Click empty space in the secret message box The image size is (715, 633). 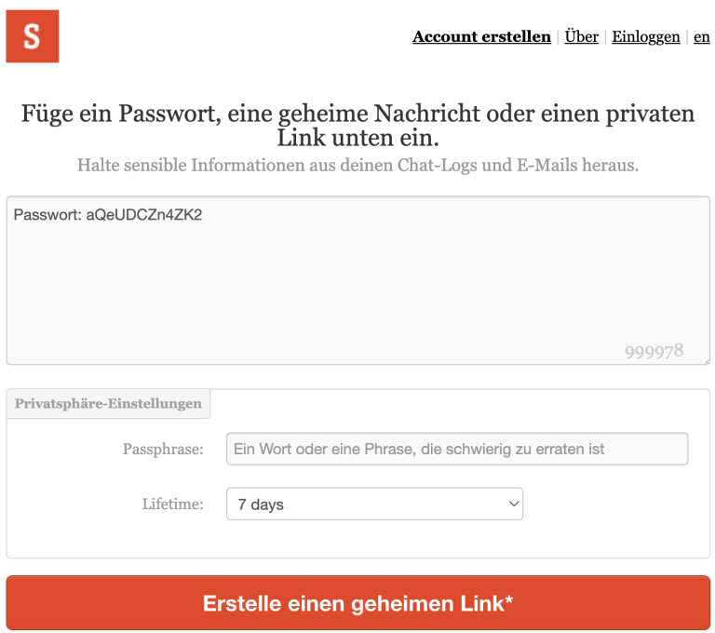click(x=357, y=289)
